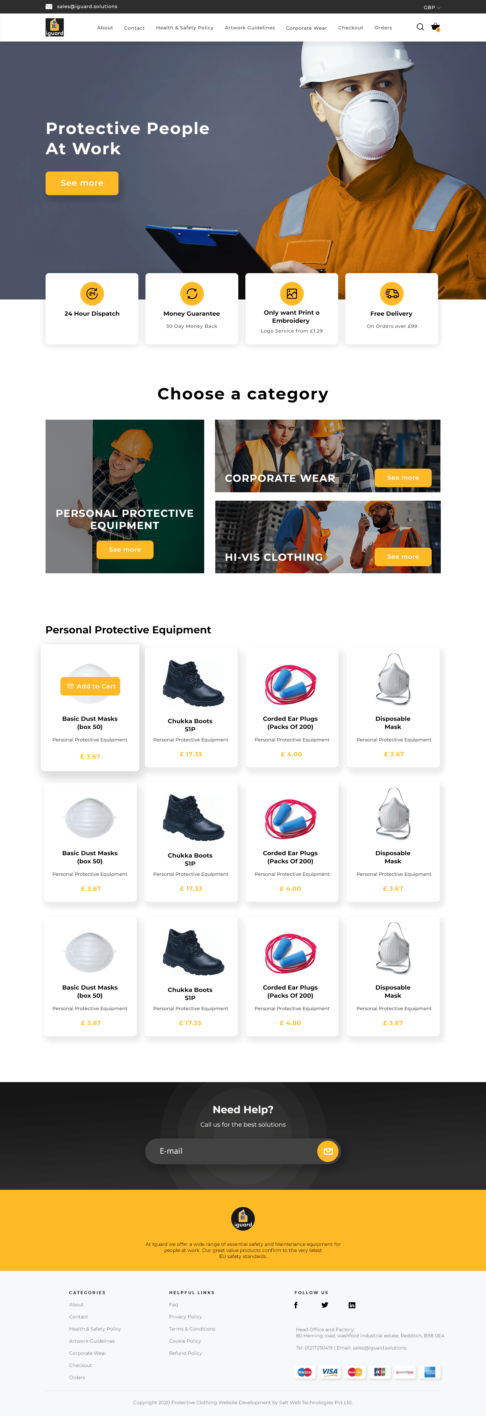This screenshot has width=486, height=1416.
Task: Click the 24 Hour Dispatch icon
Action: (92, 293)
